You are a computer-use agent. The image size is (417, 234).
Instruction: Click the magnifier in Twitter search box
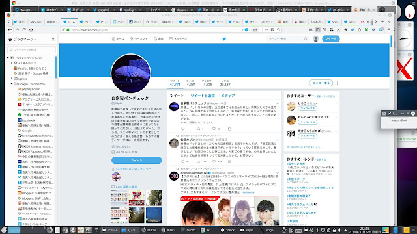pos(306,39)
